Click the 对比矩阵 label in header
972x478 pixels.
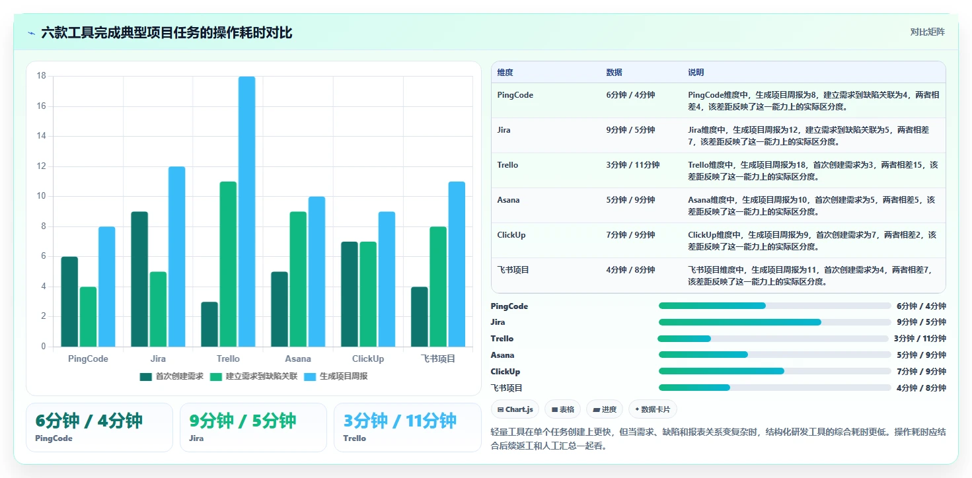[928, 32]
